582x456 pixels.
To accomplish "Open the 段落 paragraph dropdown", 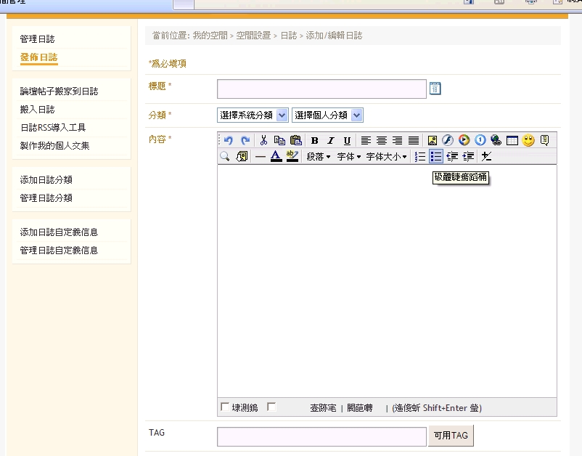I will point(319,157).
